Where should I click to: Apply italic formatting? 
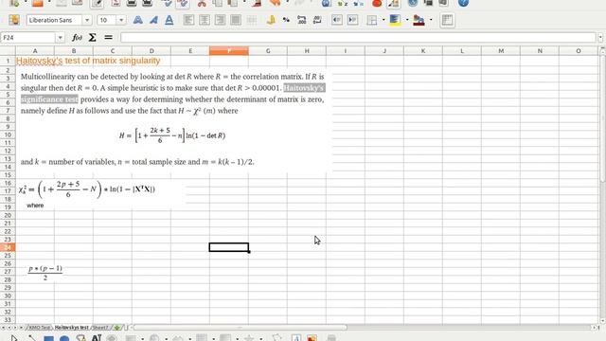pyautogui.click(x=153, y=20)
